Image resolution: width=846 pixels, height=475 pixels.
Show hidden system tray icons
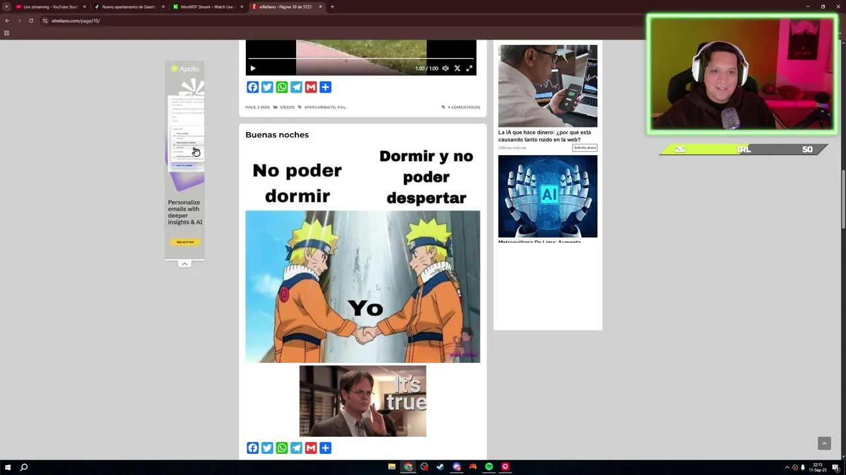point(787,467)
